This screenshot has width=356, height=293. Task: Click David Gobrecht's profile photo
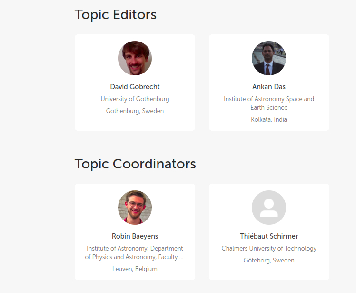click(x=135, y=58)
